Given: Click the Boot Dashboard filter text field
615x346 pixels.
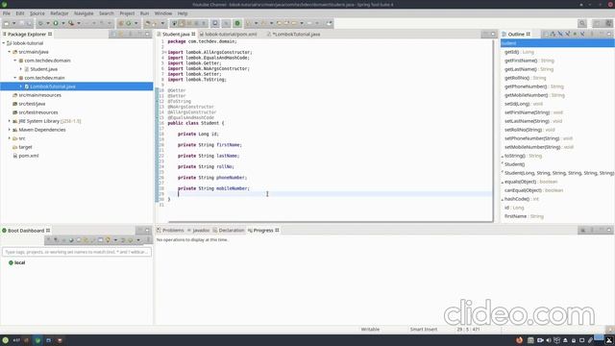Looking at the screenshot, I should coord(77,252).
